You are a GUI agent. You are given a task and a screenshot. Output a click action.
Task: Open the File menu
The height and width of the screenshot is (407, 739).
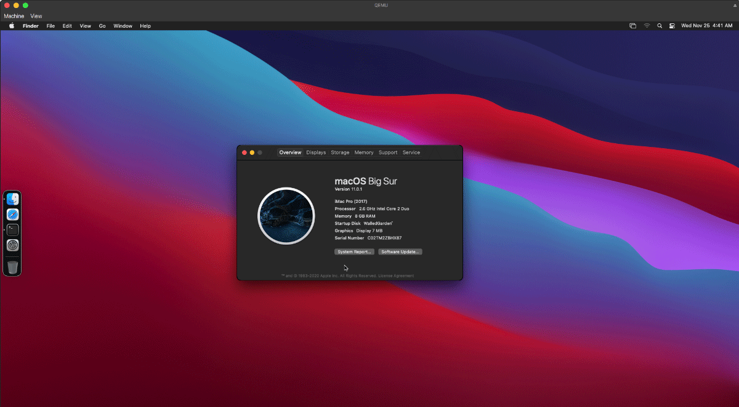pyautogui.click(x=50, y=26)
